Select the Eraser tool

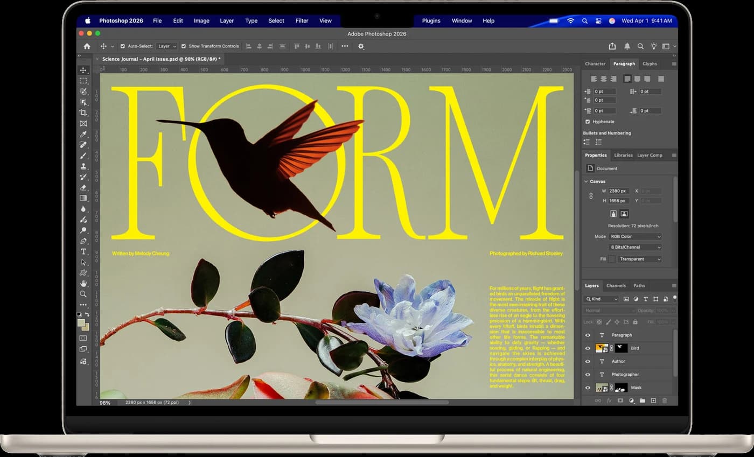pyautogui.click(x=83, y=187)
